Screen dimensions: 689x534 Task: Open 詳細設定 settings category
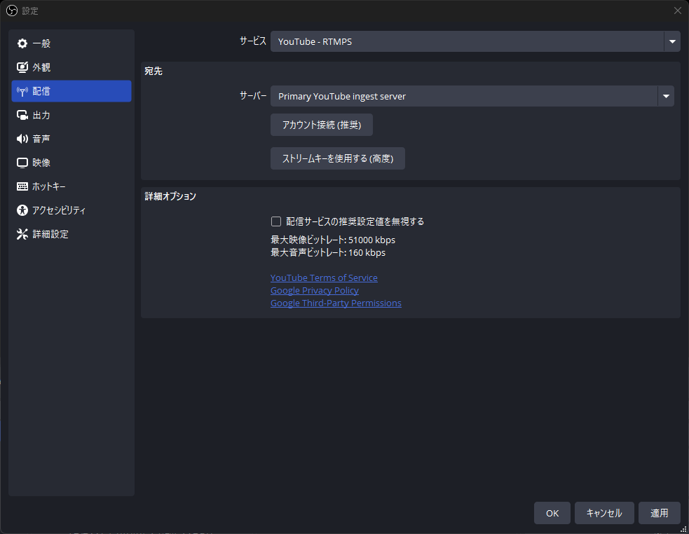tap(71, 234)
